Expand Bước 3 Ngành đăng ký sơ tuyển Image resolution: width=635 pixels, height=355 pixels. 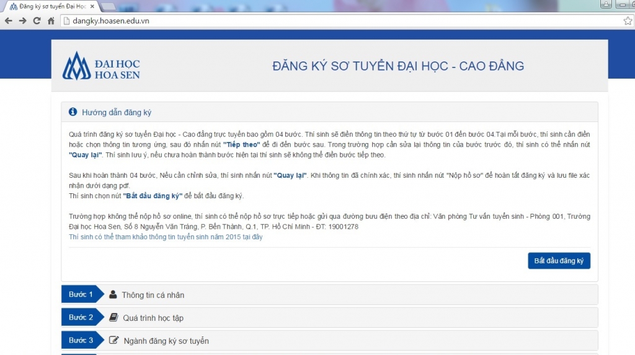click(x=330, y=341)
